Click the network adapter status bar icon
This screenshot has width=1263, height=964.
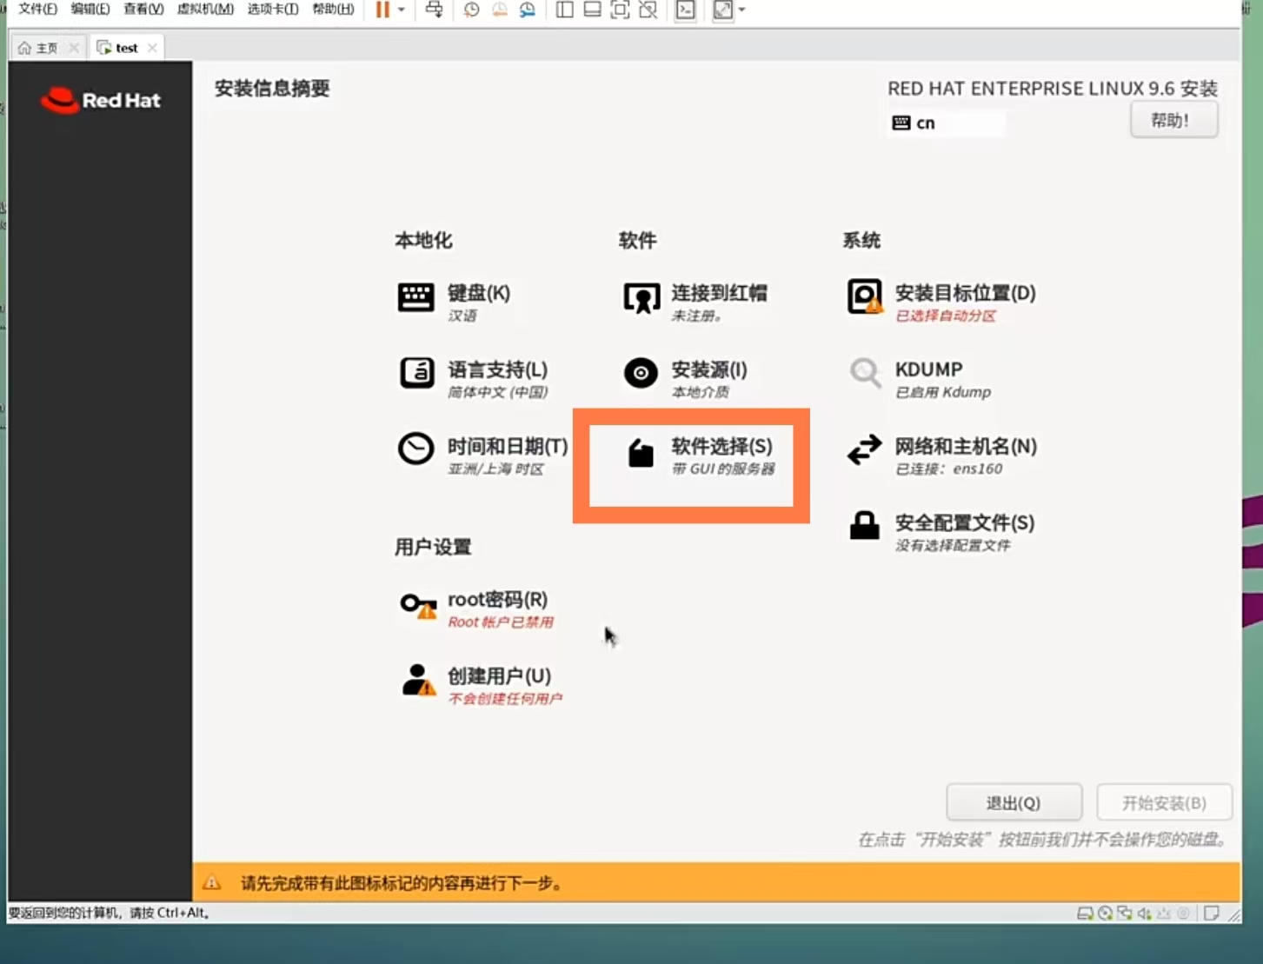1125,914
